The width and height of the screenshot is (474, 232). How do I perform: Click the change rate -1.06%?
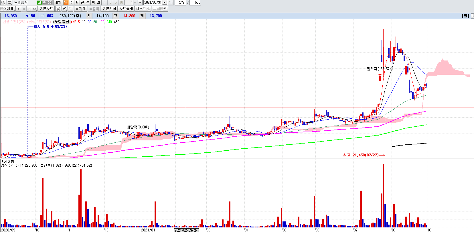click(47, 16)
